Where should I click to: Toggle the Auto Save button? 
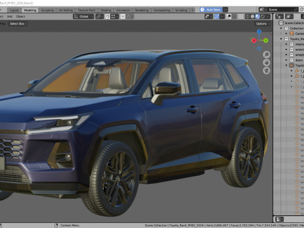[x=211, y=9]
